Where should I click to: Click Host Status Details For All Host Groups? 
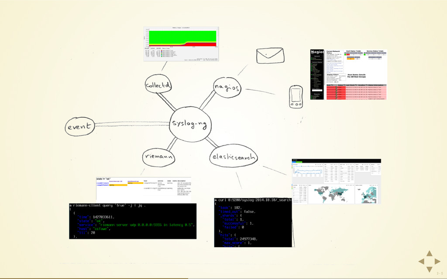(356, 76)
